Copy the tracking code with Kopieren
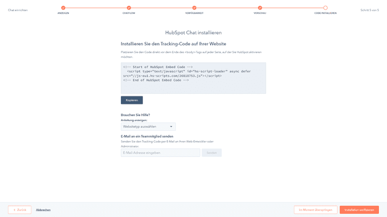Screen dimensions: 387x217 [x=132, y=100]
